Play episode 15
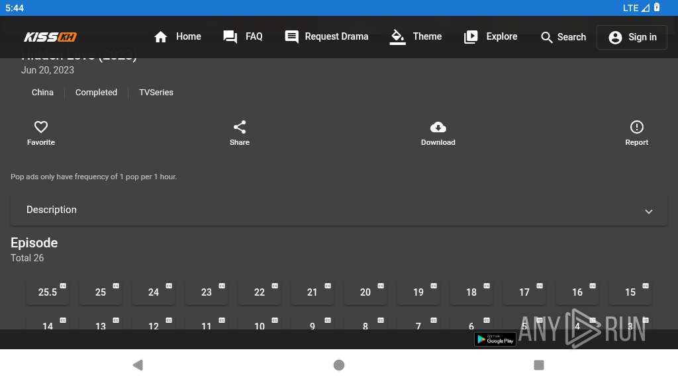The image size is (678, 381). (630, 292)
